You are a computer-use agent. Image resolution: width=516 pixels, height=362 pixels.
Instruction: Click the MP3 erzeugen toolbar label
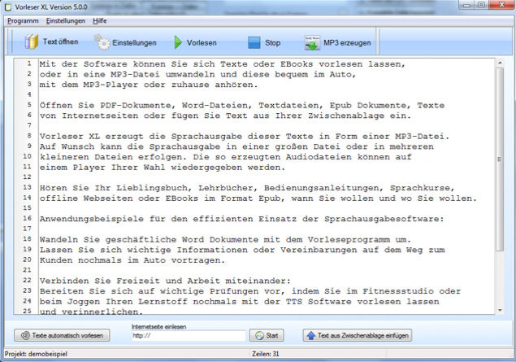tap(347, 43)
